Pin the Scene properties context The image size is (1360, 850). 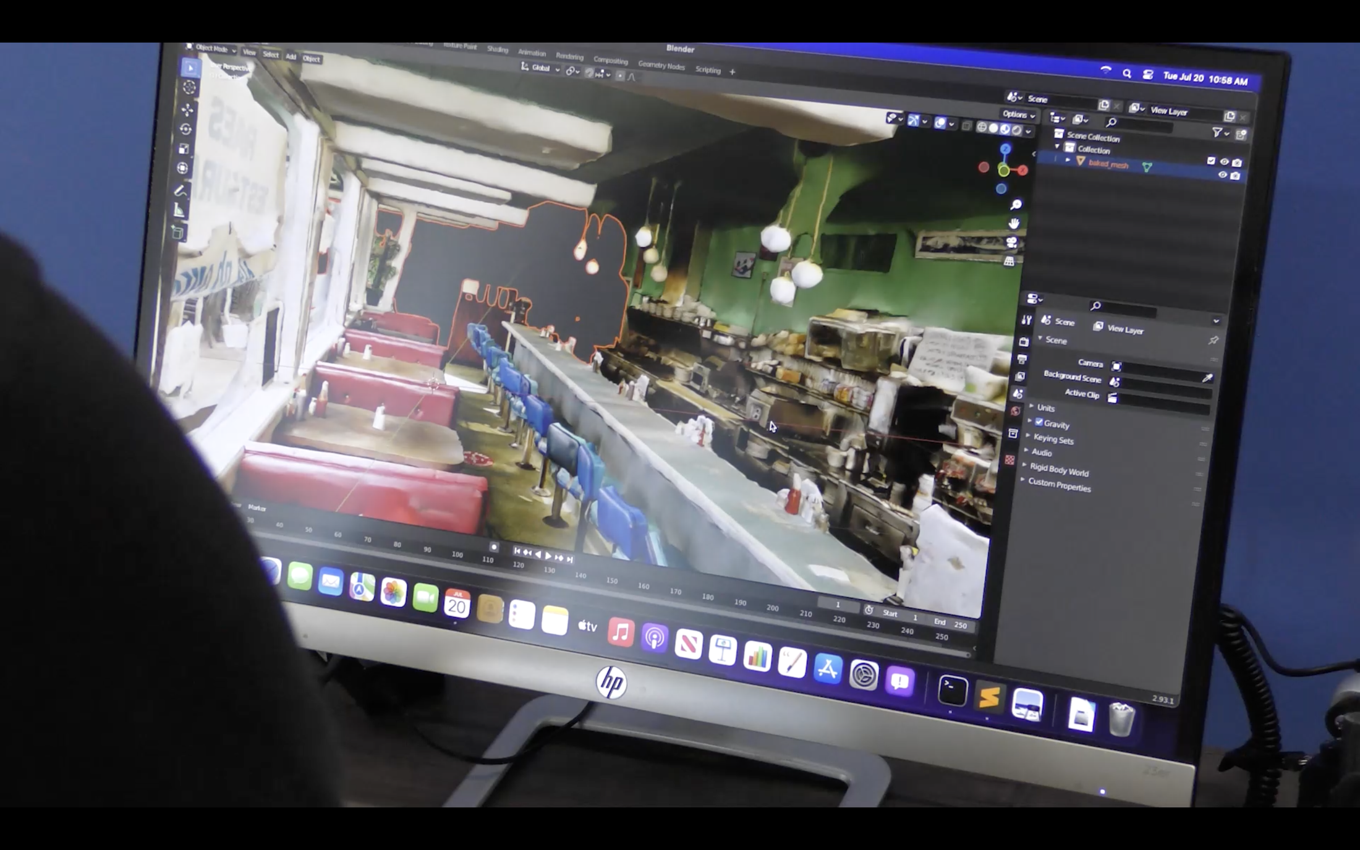(1213, 341)
